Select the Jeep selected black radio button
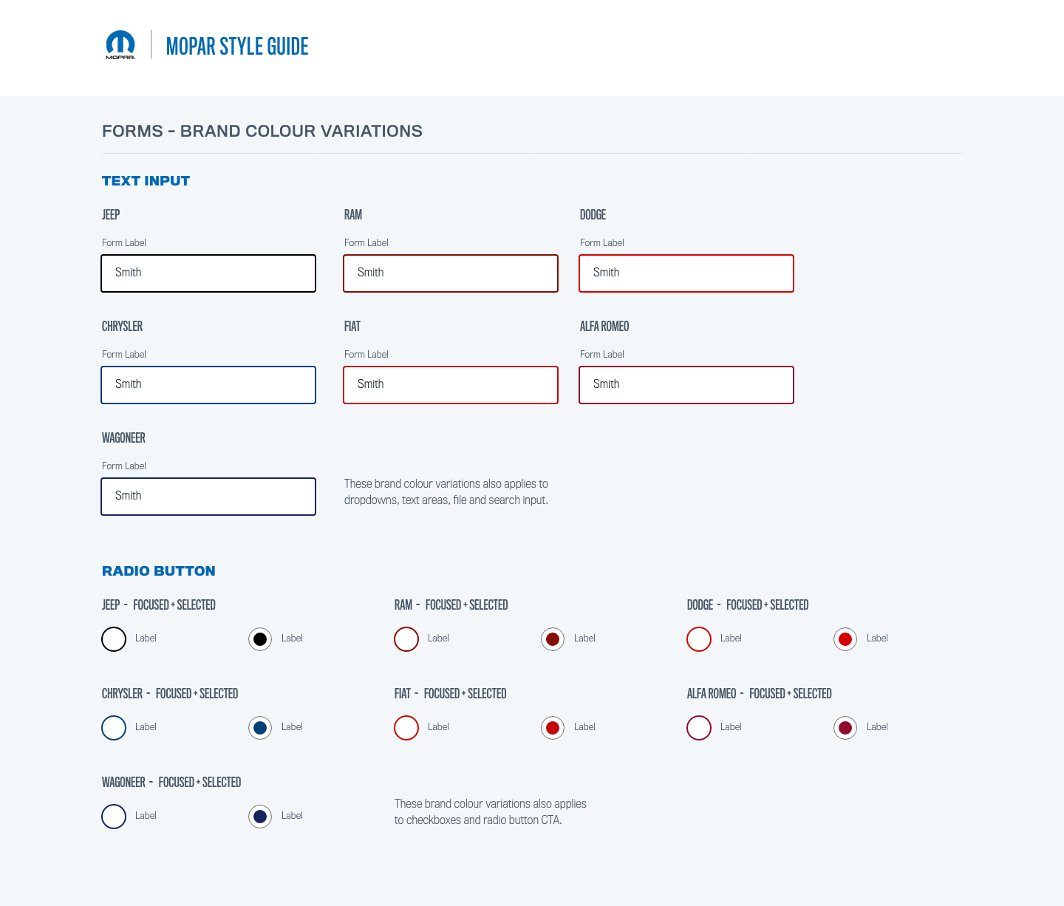 (x=260, y=639)
